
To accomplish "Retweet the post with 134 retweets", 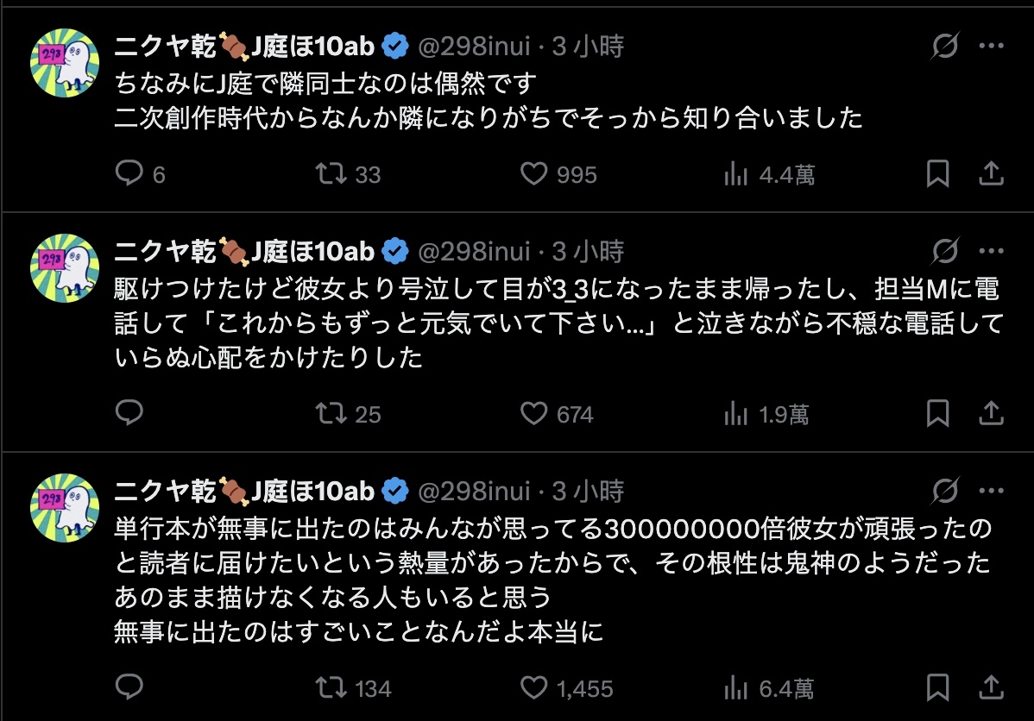I will pyautogui.click(x=328, y=688).
